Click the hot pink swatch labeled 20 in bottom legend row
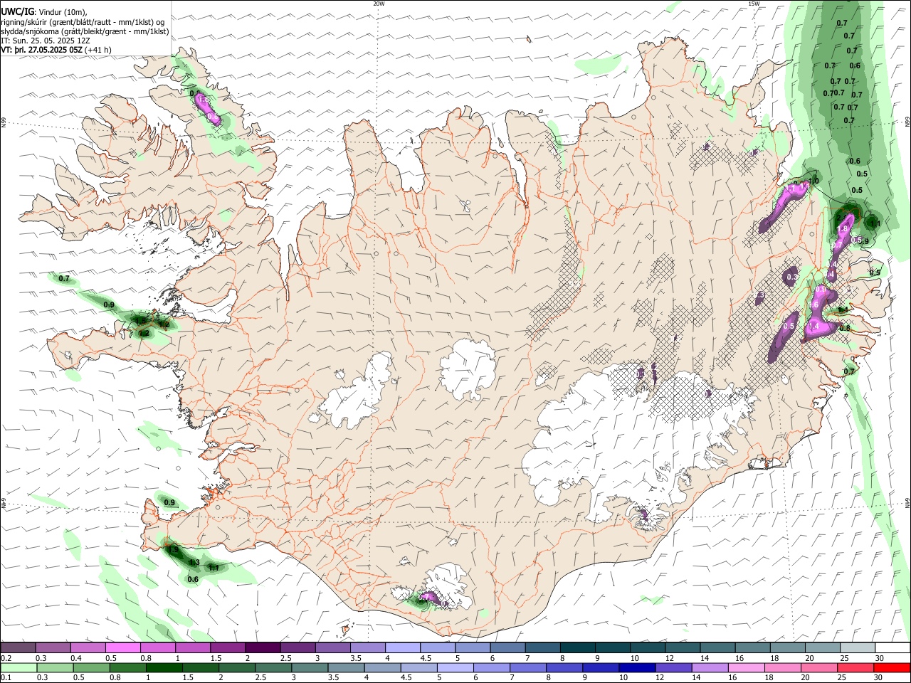The width and height of the screenshot is (911, 683). [x=818, y=668]
